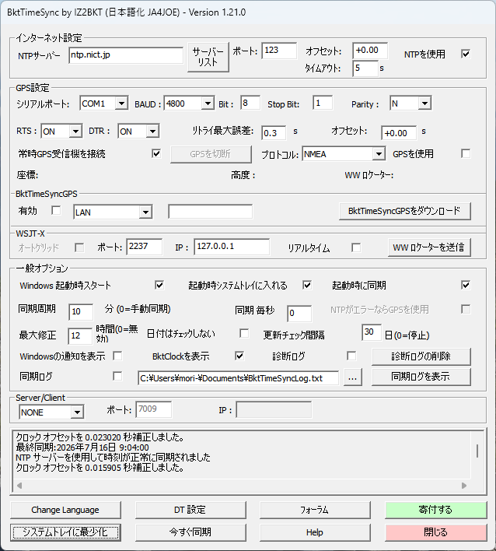Click the red 閉じる button
Viewport: 496px width, 551px height.
tap(435, 532)
